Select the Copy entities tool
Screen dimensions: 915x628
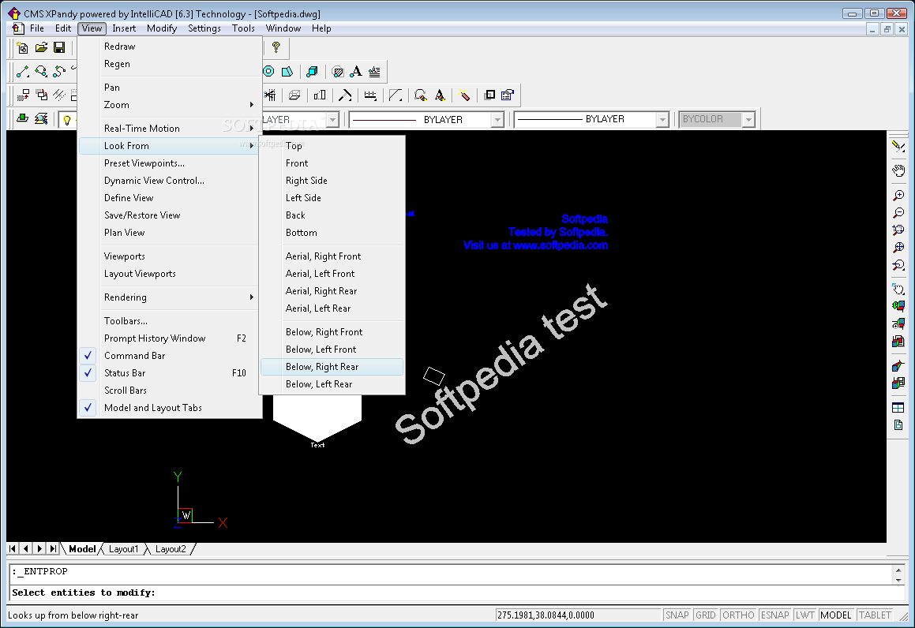coord(41,95)
